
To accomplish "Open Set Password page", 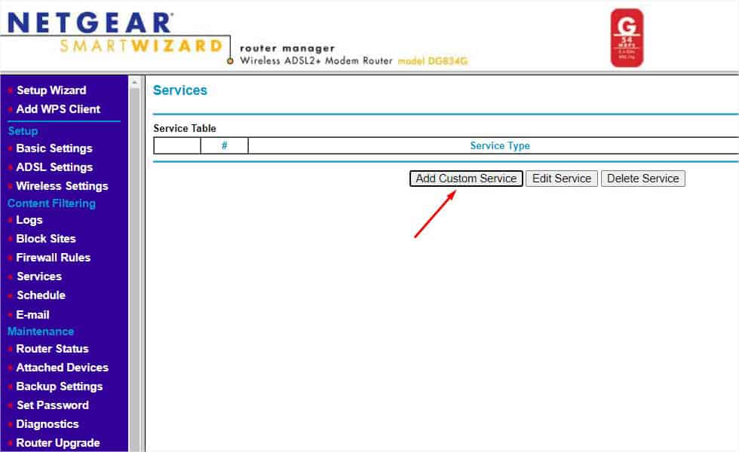I will pyautogui.click(x=53, y=405).
